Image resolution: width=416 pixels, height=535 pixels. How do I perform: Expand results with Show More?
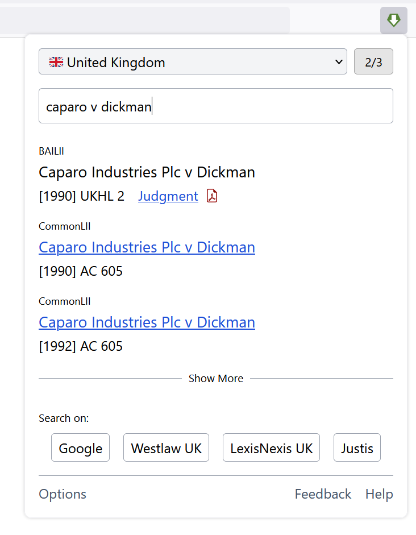(216, 379)
